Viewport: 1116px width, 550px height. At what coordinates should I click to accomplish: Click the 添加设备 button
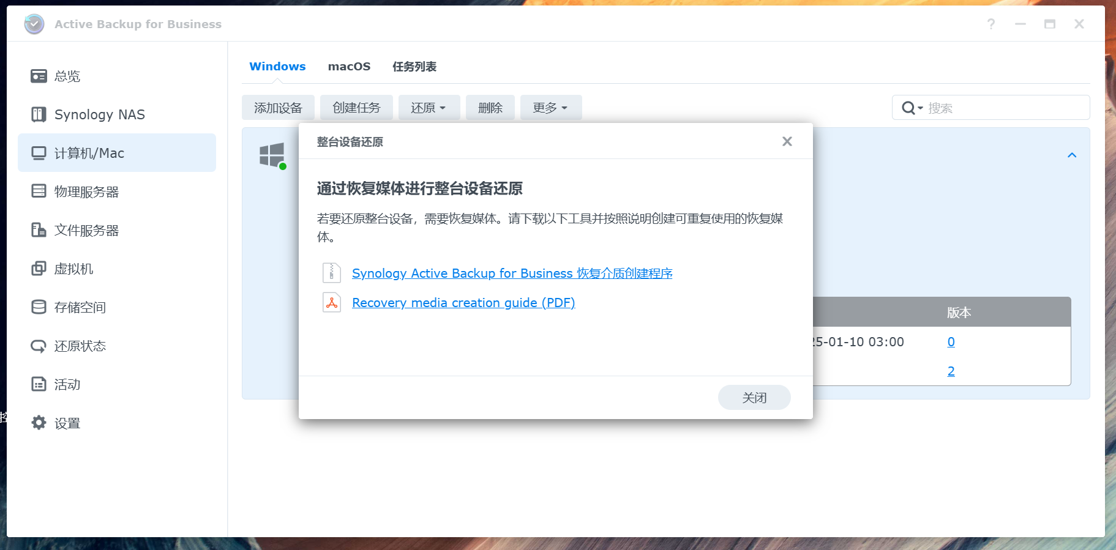point(278,108)
